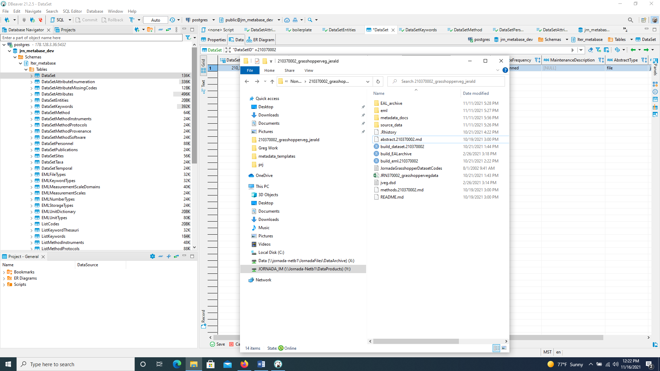Image resolution: width=660 pixels, height=371 pixels.
Task: Click the object name filter field
Action: coord(91,38)
